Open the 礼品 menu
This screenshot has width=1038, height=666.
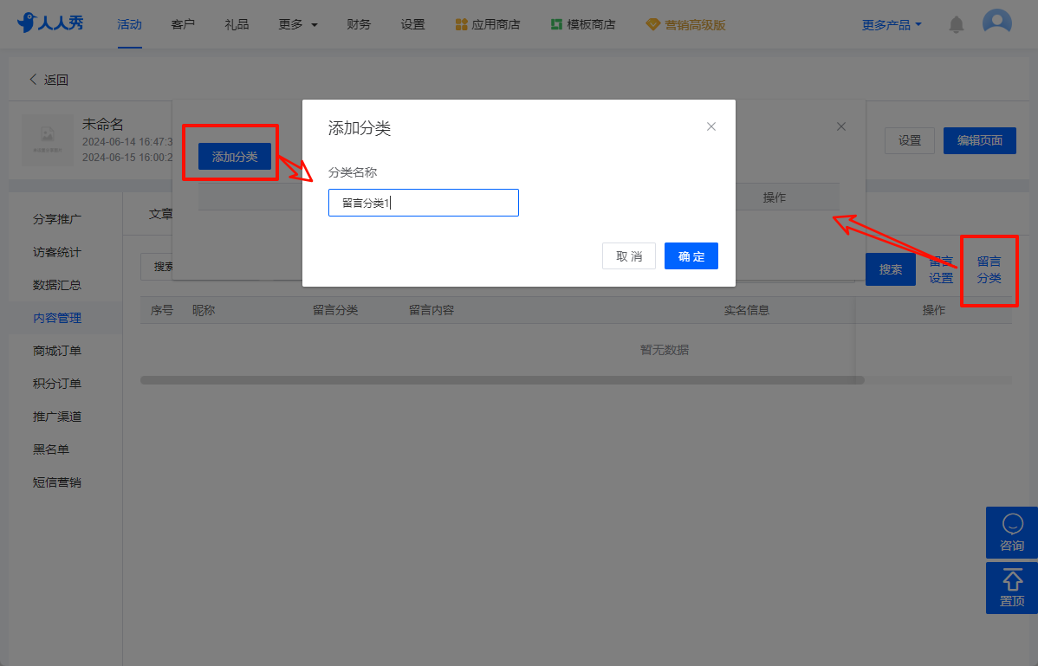tap(237, 24)
